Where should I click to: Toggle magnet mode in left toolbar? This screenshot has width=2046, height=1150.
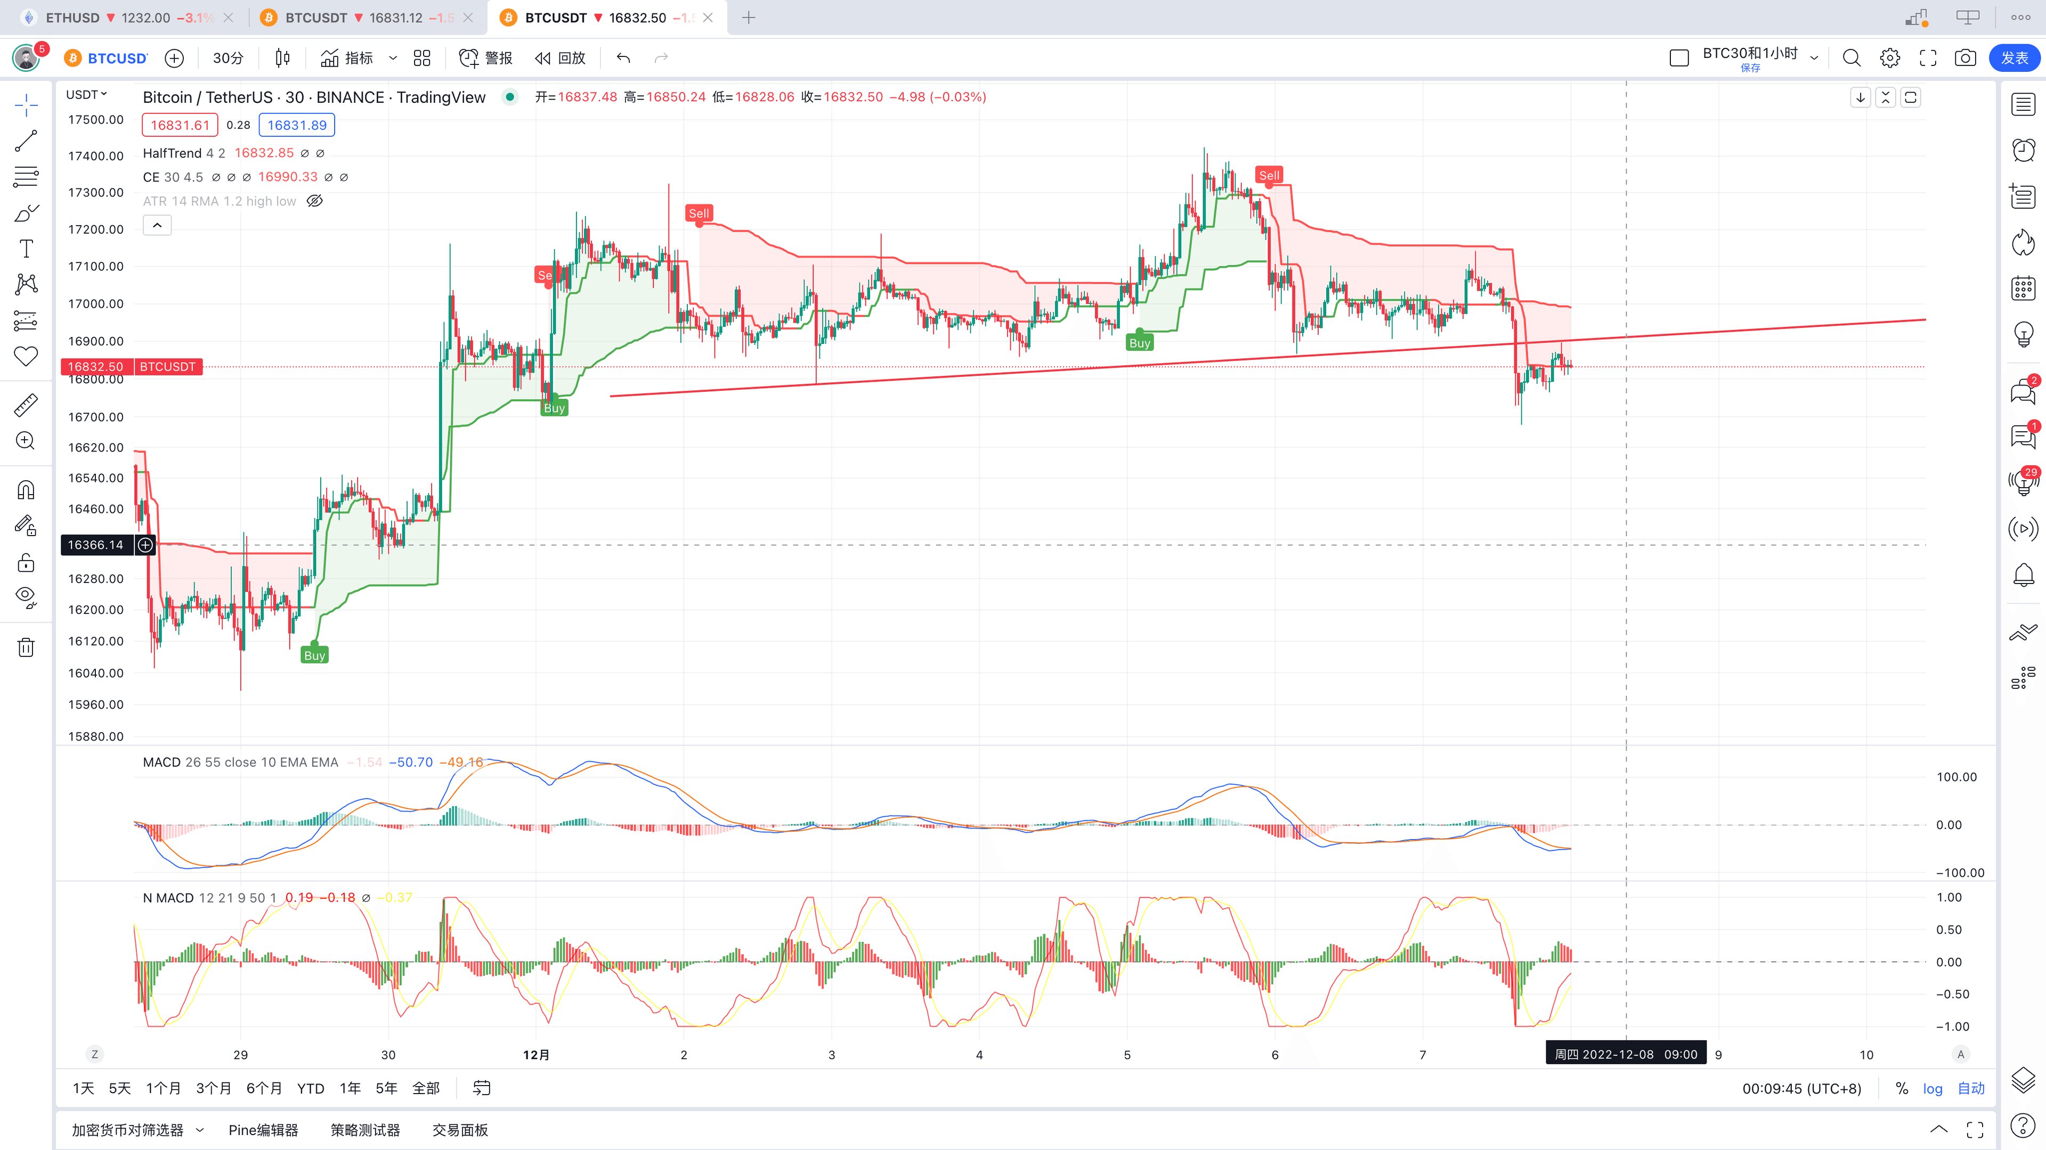click(x=26, y=490)
